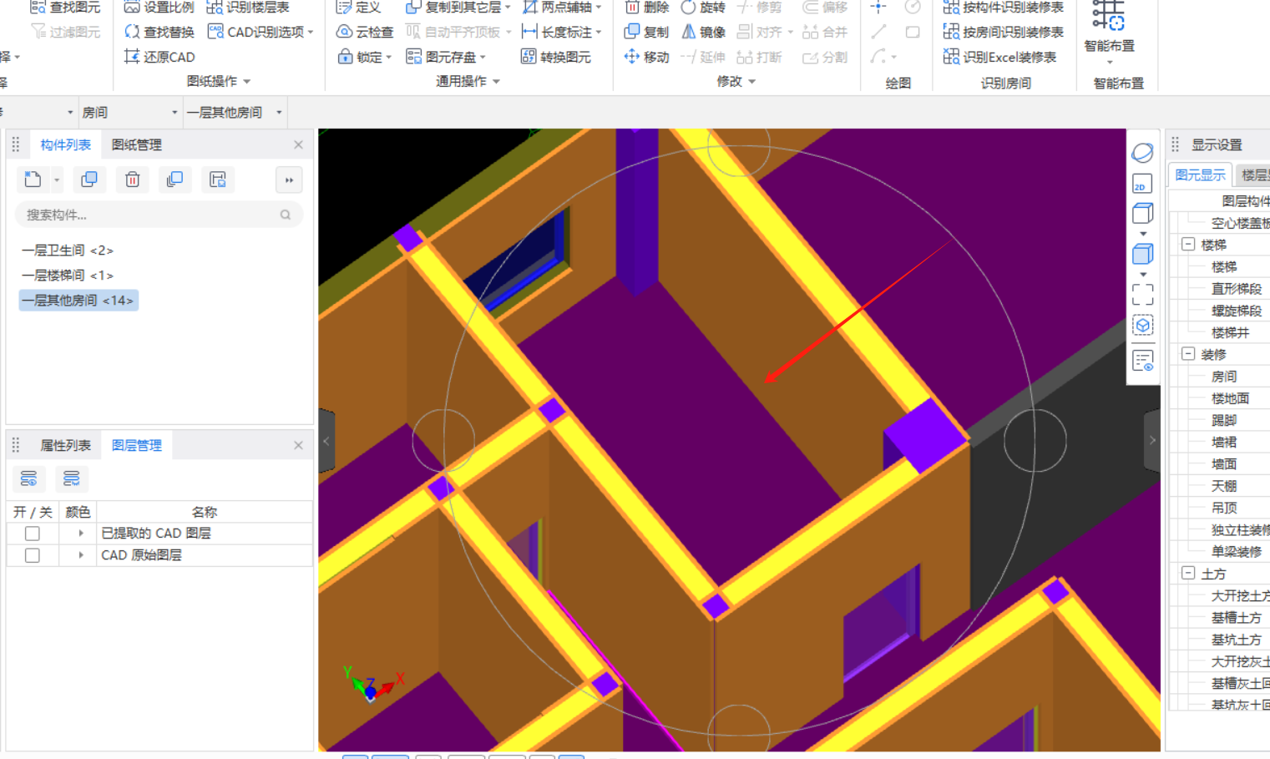Open 修改 group dropdown
This screenshot has height=759, width=1270.
tap(736, 81)
